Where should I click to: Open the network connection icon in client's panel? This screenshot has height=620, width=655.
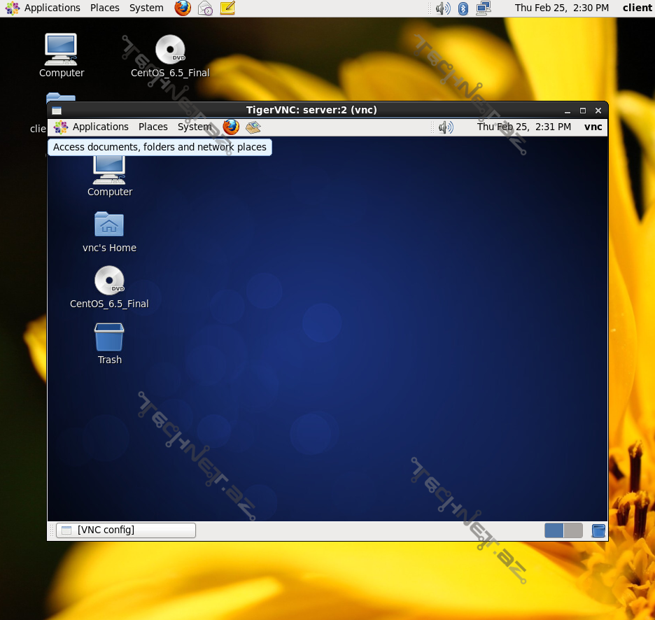coord(484,8)
